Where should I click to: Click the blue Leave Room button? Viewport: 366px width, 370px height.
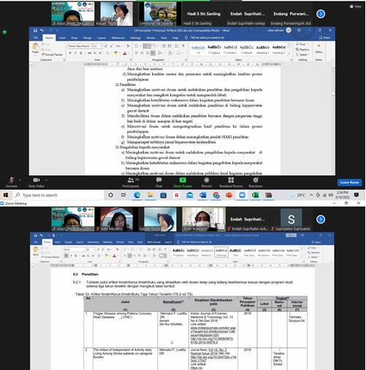(349, 182)
